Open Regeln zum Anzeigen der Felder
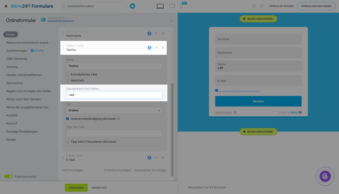Image resolution: width=339 pixels, height=194 pixels. coord(29,91)
